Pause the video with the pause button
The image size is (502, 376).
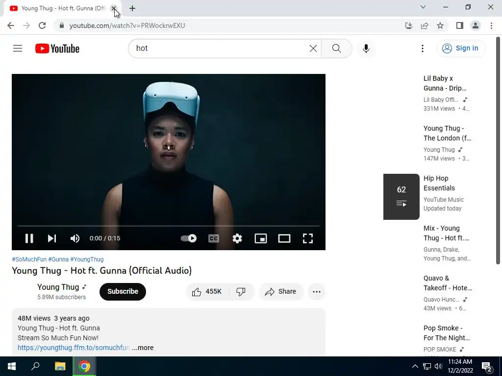[29, 238]
